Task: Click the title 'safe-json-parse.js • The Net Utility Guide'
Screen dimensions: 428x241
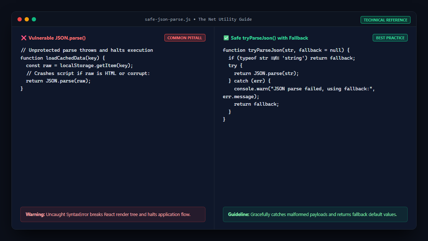Action: pos(198,19)
